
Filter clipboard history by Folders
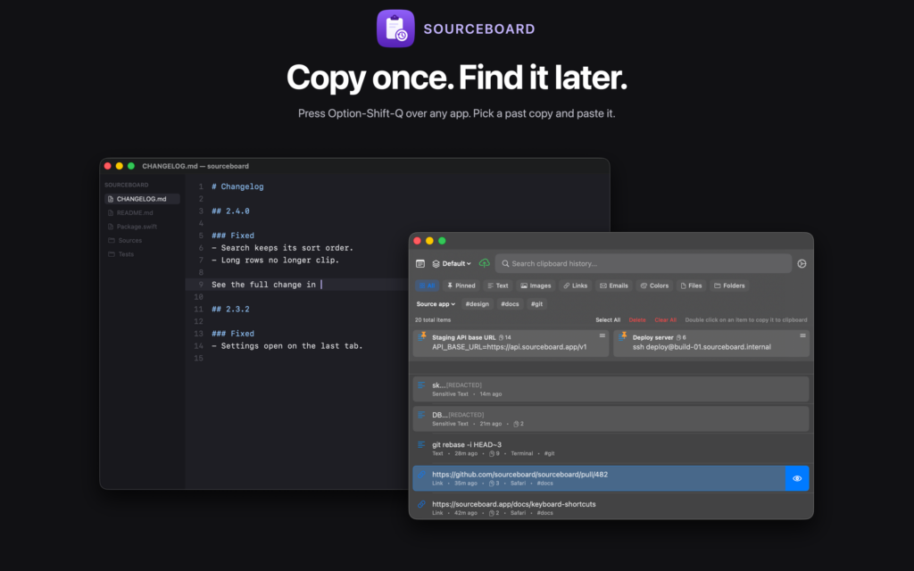[729, 285]
